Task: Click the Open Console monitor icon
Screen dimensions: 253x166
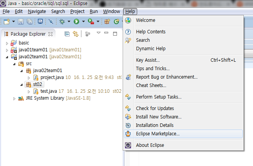Action: (40, 21)
